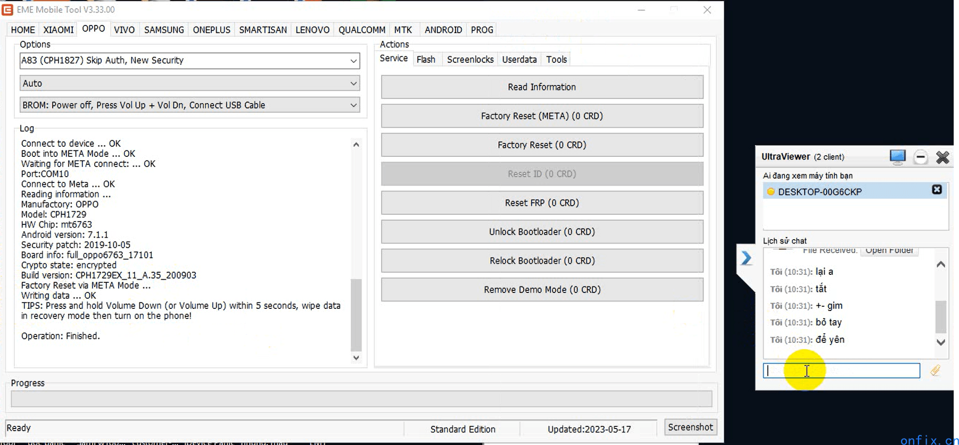Switch to the MTK tab
The image size is (959, 445).
pyautogui.click(x=403, y=30)
